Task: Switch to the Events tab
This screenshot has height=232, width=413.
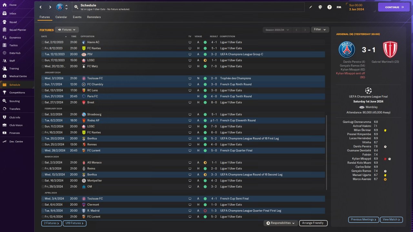Action: pos(77,17)
